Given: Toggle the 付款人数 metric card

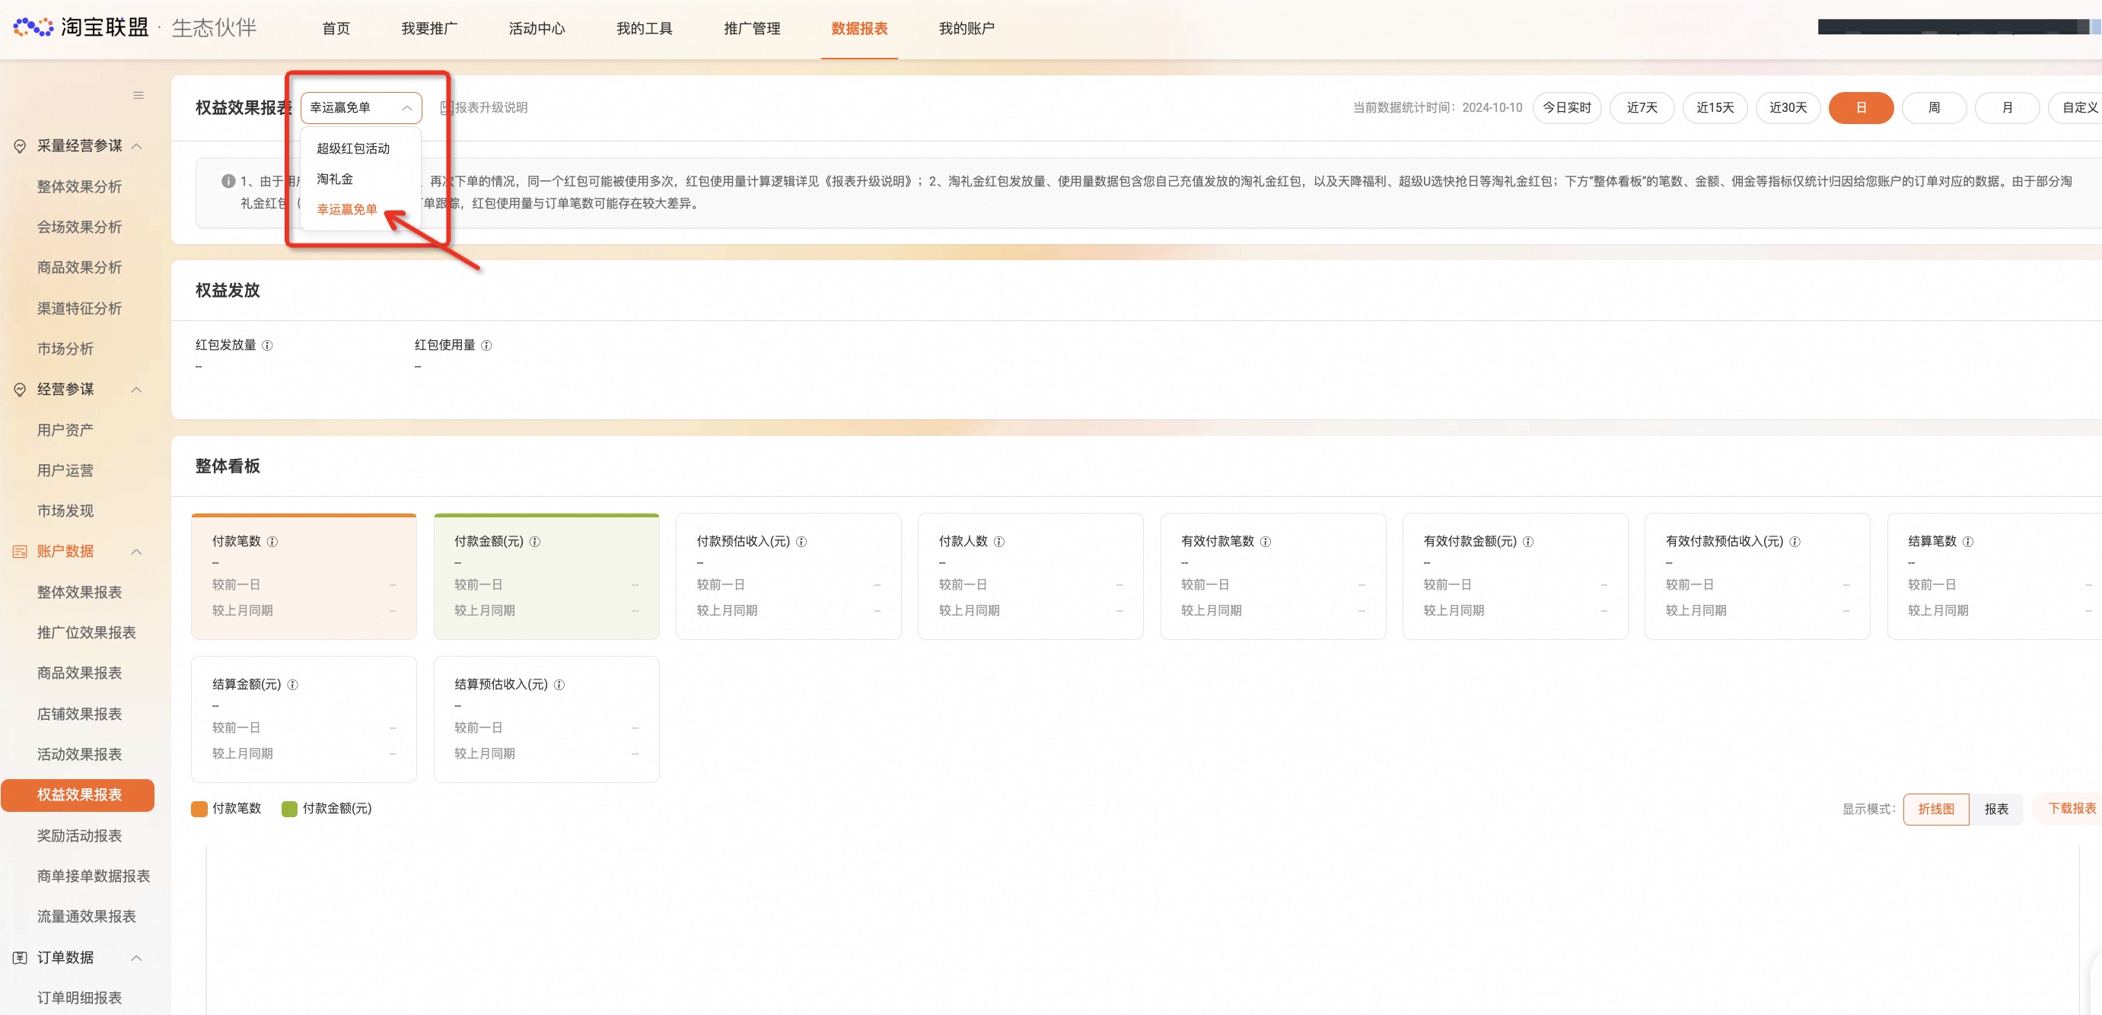Looking at the screenshot, I should point(1030,576).
